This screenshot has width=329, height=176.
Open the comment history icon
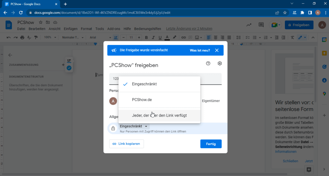(x=261, y=25)
